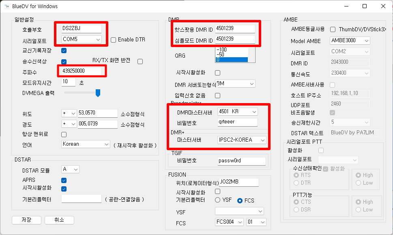This screenshot has height=235, width=393.
Task: Click the 핫스팟용 DMR ID field
Action: [235, 29]
